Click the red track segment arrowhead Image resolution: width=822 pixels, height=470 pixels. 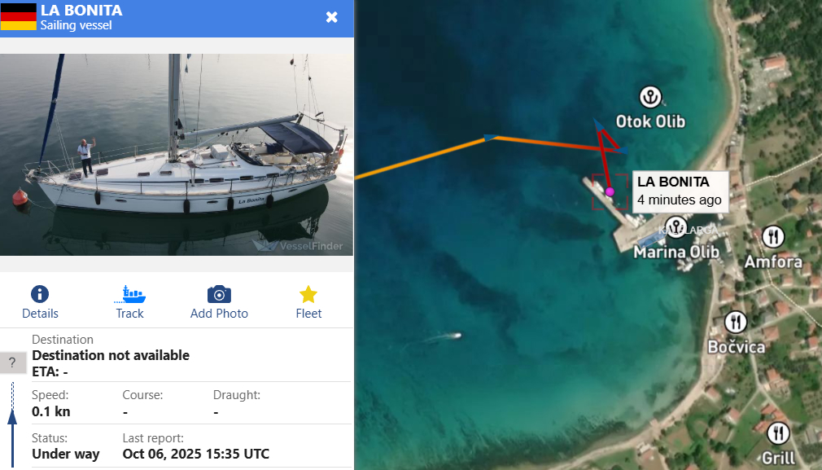click(x=598, y=125)
